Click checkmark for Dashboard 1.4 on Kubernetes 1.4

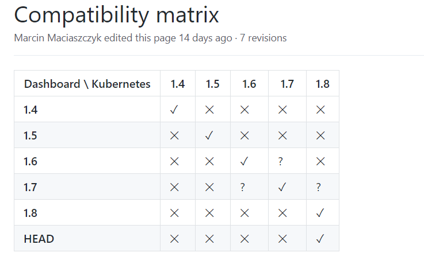[174, 110]
